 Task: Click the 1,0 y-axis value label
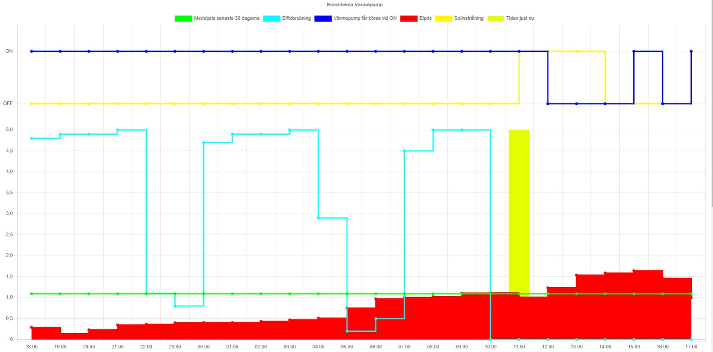(x=9, y=298)
